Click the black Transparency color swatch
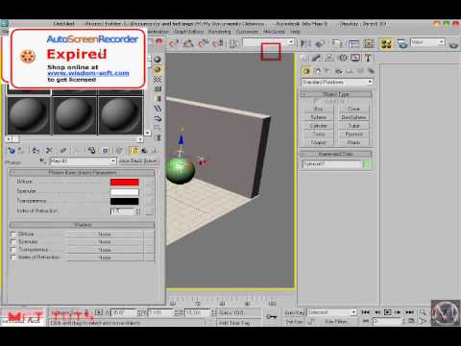This screenshot has height=346, width=461. tap(125, 201)
